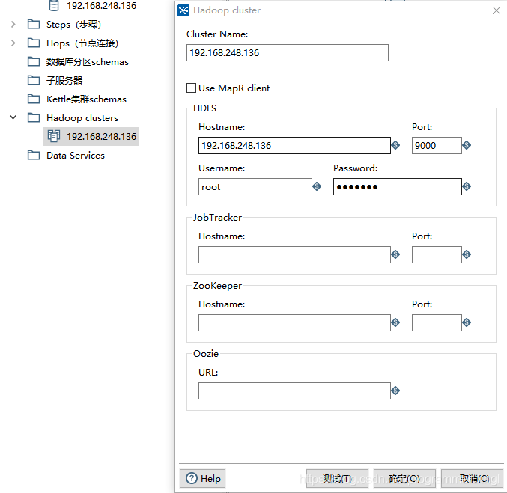Select the 数据库分区schemas tree item
Viewport: 507px width, 493px height.
(x=88, y=61)
